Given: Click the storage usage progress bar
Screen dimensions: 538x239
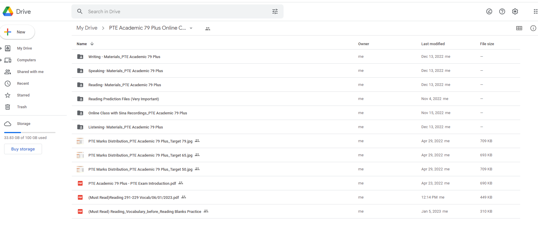Looking at the screenshot, I should (30, 133).
